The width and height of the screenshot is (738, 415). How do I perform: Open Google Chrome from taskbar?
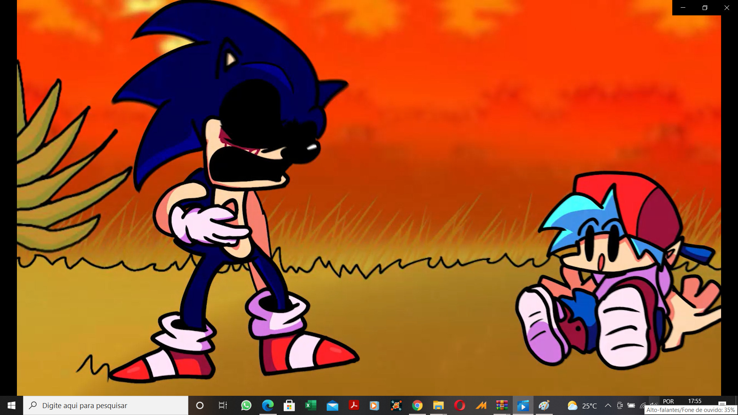pyautogui.click(x=417, y=405)
